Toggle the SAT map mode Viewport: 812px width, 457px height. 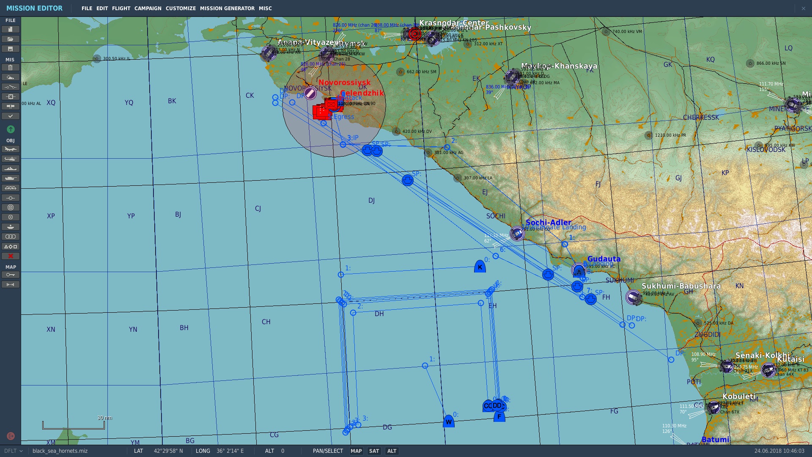374,451
